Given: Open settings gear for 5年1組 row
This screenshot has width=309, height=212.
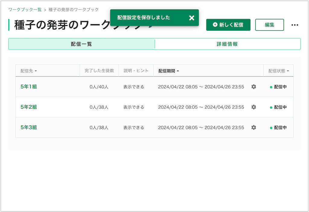Looking at the screenshot, I should 253,87.
